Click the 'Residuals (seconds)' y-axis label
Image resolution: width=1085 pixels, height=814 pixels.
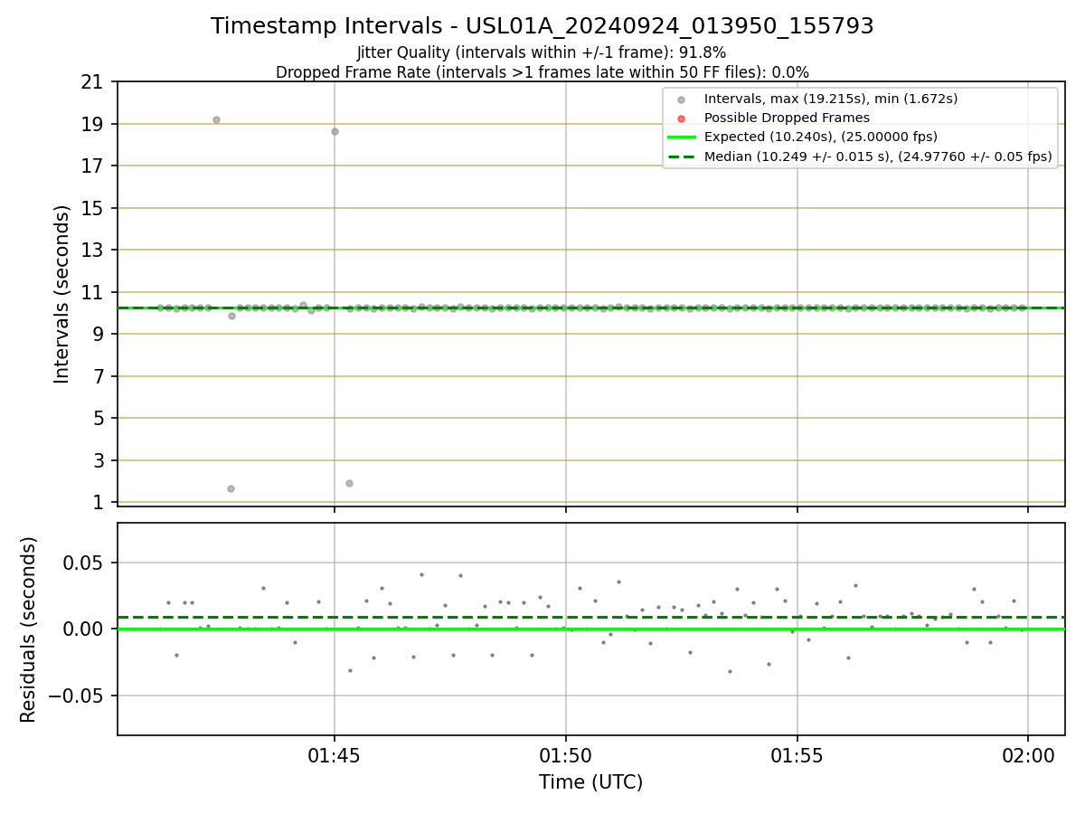click(x=29, y=629)
